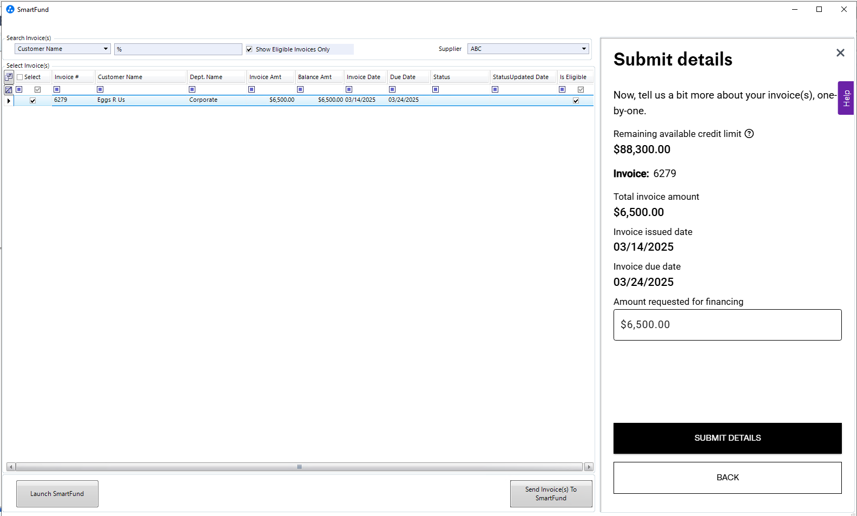Click the Amount requested for financing field
Screen dimensions: 857x516
coord(728,325)
